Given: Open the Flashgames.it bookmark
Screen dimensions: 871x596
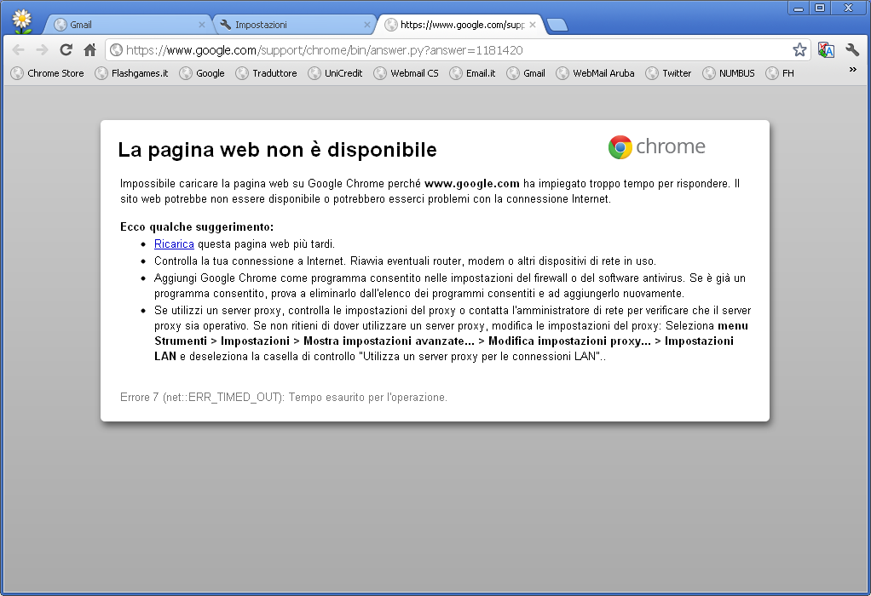Looking at the screenshot, I should click(131, 73).
